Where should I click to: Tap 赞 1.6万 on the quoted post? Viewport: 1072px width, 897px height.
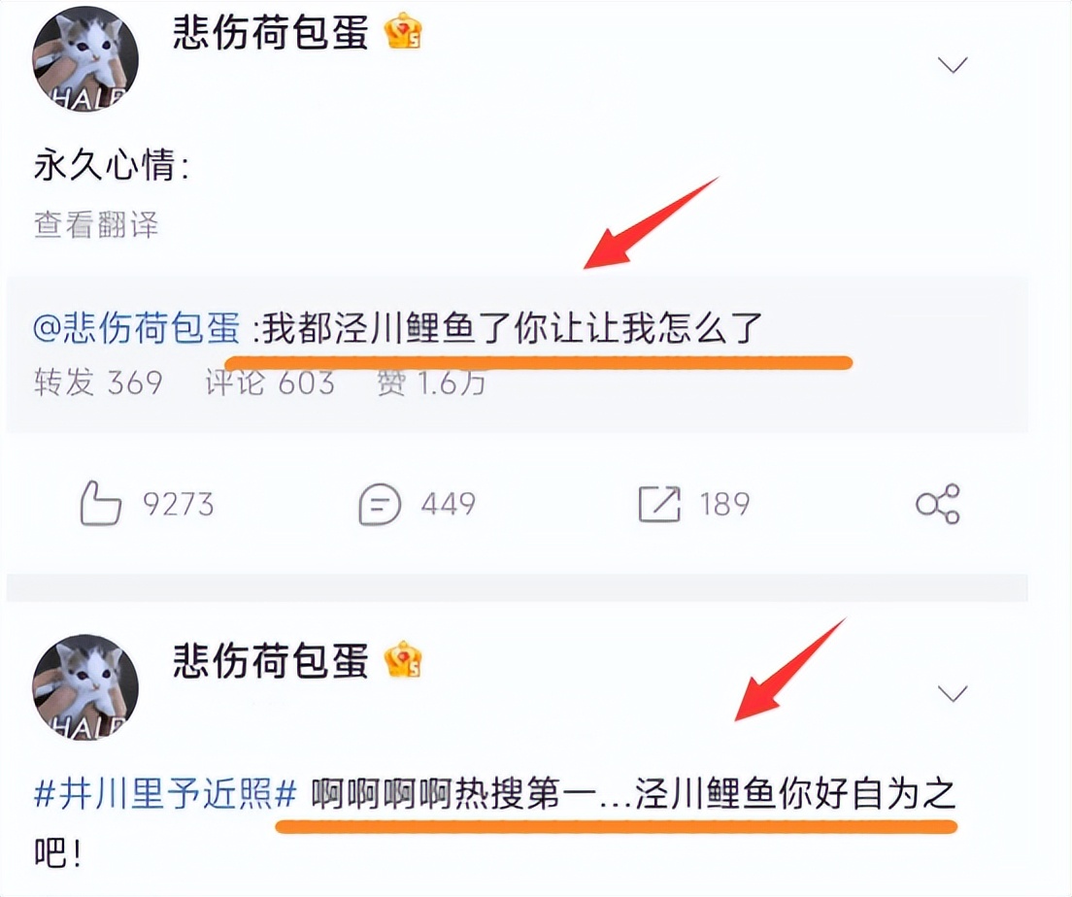tap(431, 382)
